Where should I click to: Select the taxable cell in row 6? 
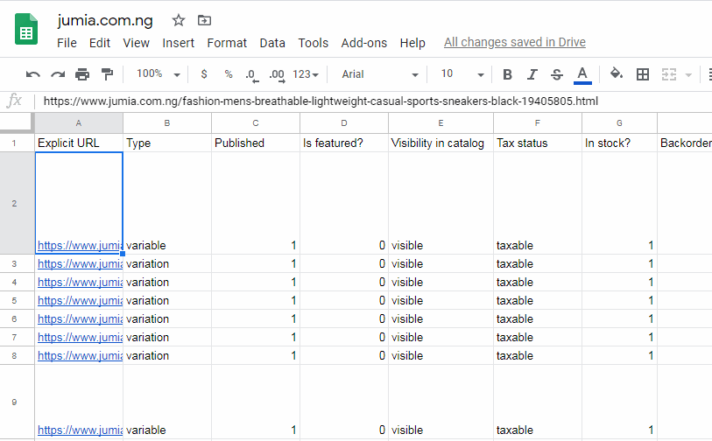(x=538, y=319)
